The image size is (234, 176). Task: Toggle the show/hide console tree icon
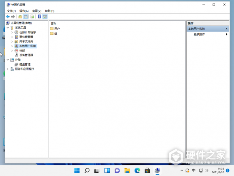coord(25,16)
